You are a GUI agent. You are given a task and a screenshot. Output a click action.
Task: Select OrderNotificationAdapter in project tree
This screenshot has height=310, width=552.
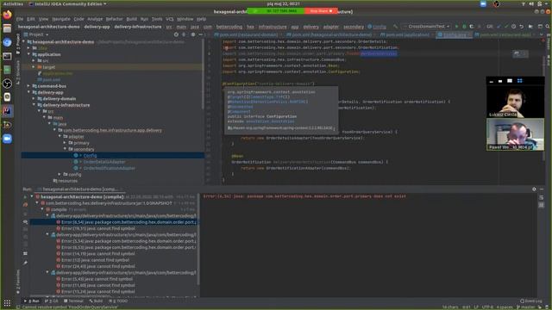tap(110, 168)
